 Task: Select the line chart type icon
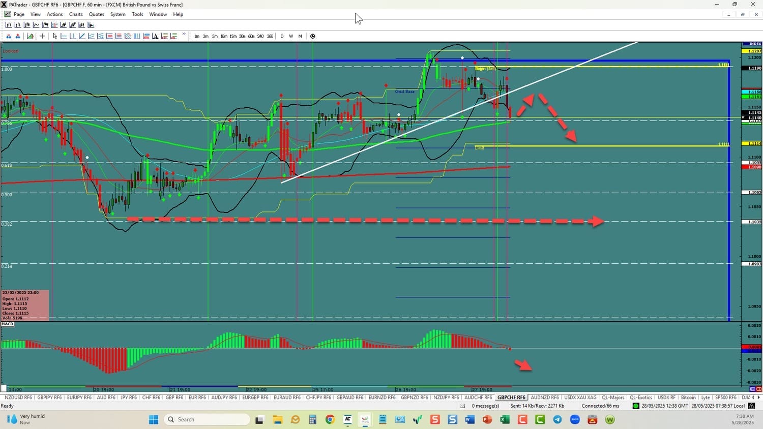[x=36, y=25]
